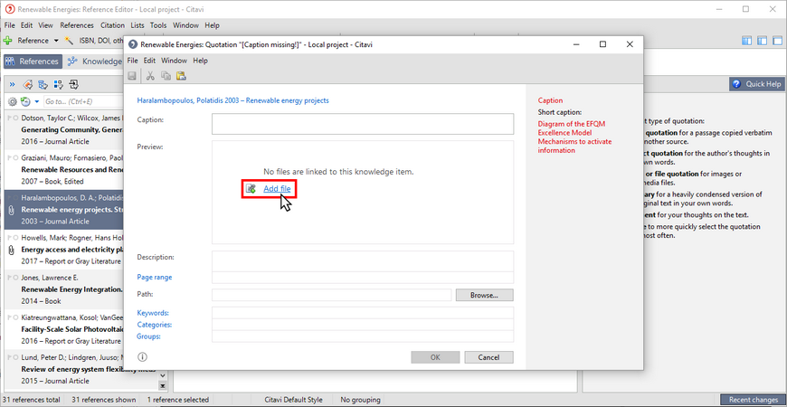Open the Lists menu in main window
Image resolution: width=787 pixels, height=407 pixels.
point(137,25)
